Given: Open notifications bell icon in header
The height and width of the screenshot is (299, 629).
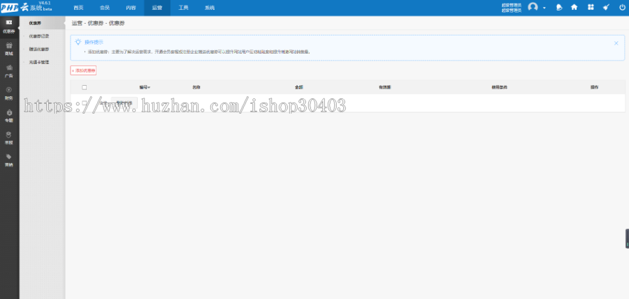Looking at the screenshot, I should click(x=559, y=7).
